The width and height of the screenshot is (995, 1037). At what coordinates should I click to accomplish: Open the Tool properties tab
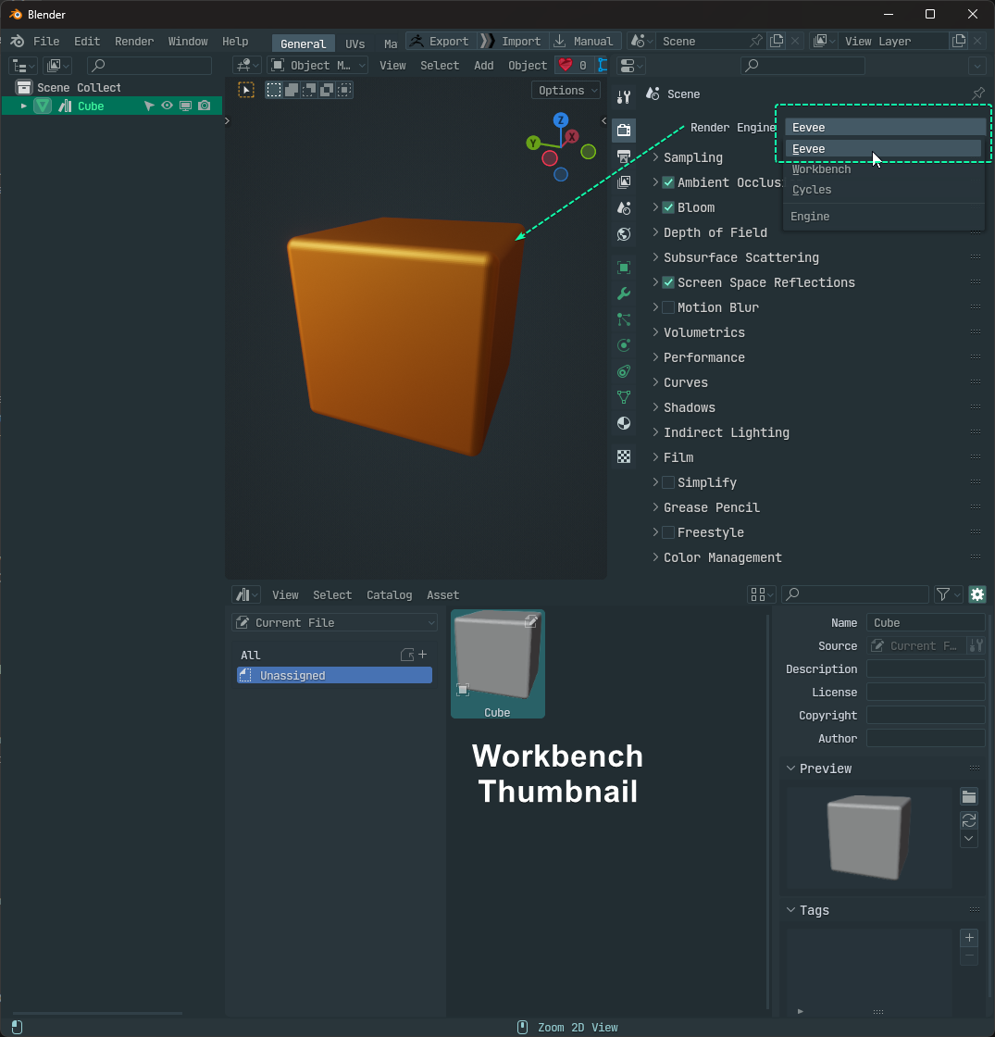pyautogui.click(x=624, y=97)
